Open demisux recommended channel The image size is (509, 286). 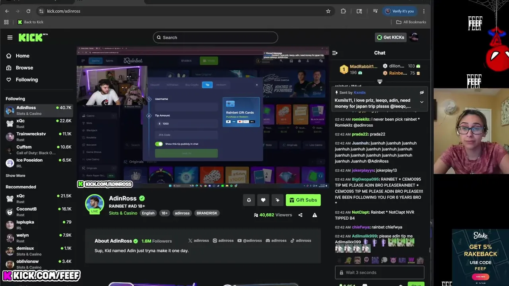point(39,251)
